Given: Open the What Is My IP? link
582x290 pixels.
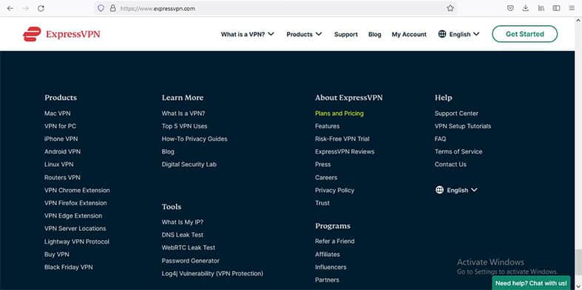Looking at the screenshot, I should pos(182,222).
